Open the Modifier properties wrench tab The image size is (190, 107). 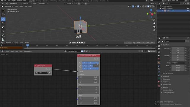159,66
